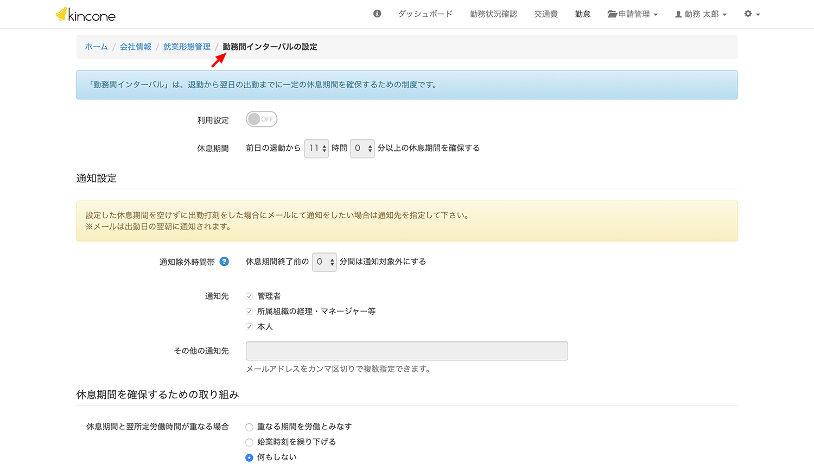The image size is (814, 464).
Task: Go to ダッシュボード
Action: (x=425, y=14)
